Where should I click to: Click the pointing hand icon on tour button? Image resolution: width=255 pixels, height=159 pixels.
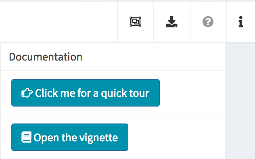pos(27,93)
